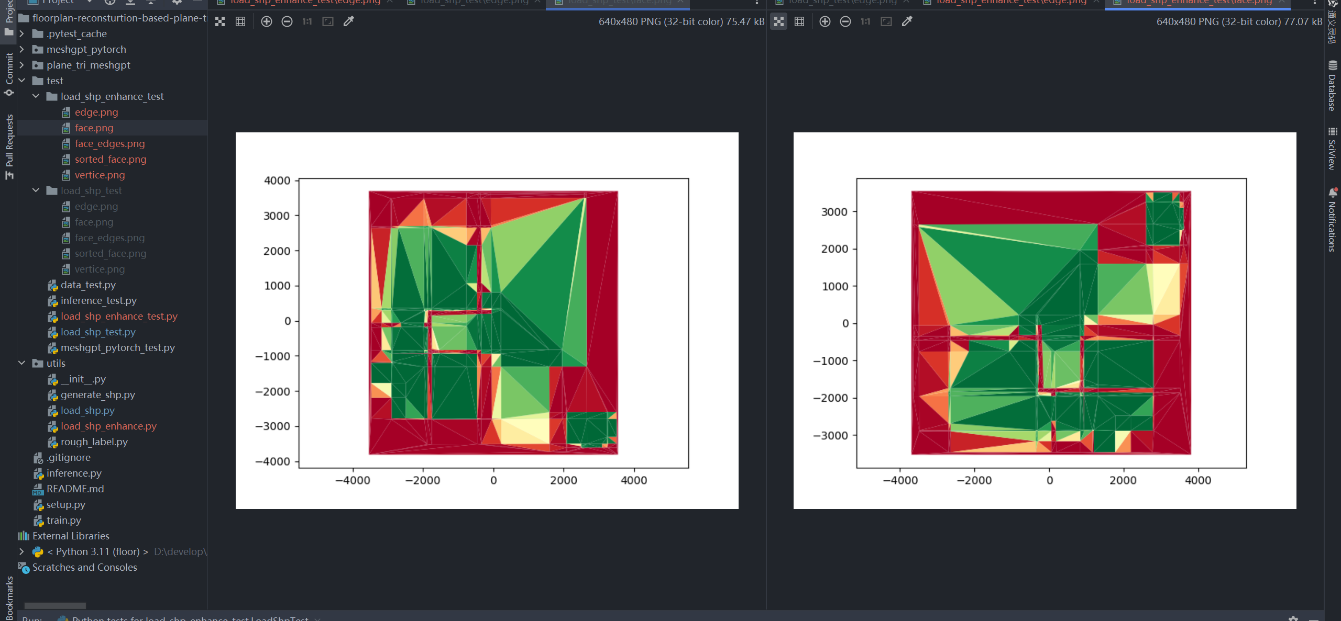Open data_test.py file

pyautogui.click(x=88, y=285)
